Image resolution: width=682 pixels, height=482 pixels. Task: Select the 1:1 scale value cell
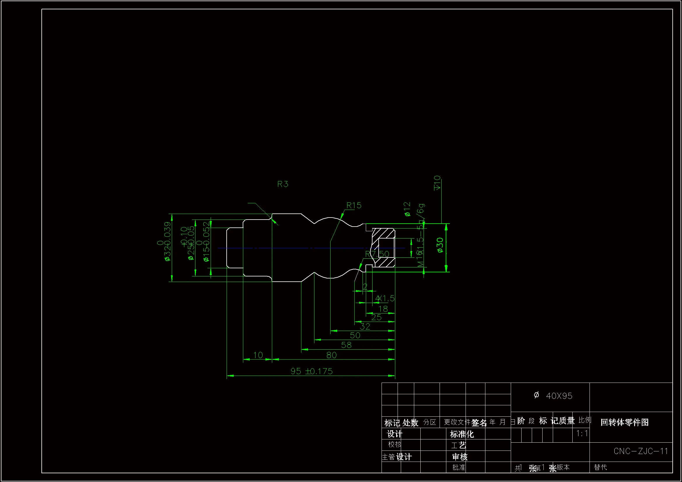pos(582,434)
